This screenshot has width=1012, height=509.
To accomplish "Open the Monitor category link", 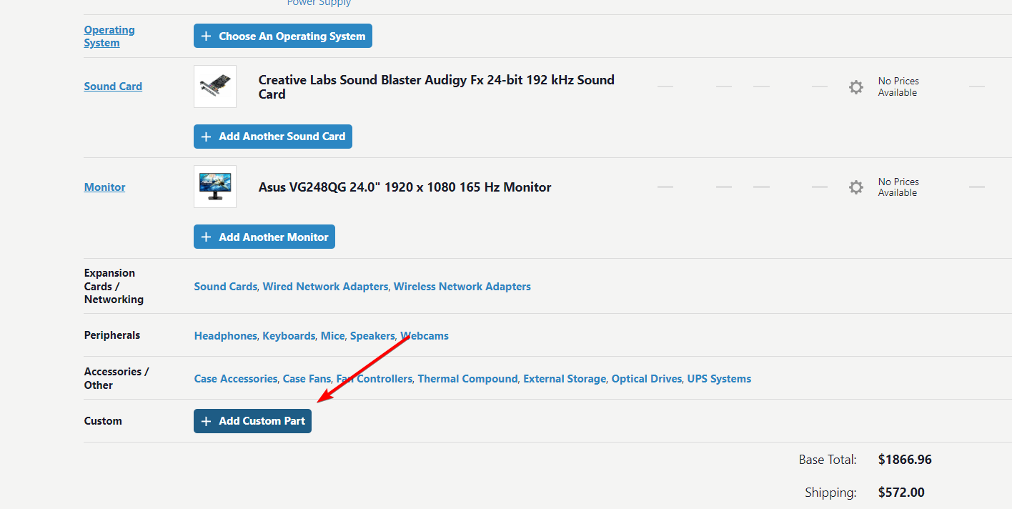I will pos(104,187).
